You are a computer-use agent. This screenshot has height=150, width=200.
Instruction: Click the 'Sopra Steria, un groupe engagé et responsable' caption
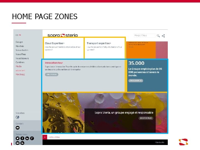pyautogui.click(x=124, y=112)
